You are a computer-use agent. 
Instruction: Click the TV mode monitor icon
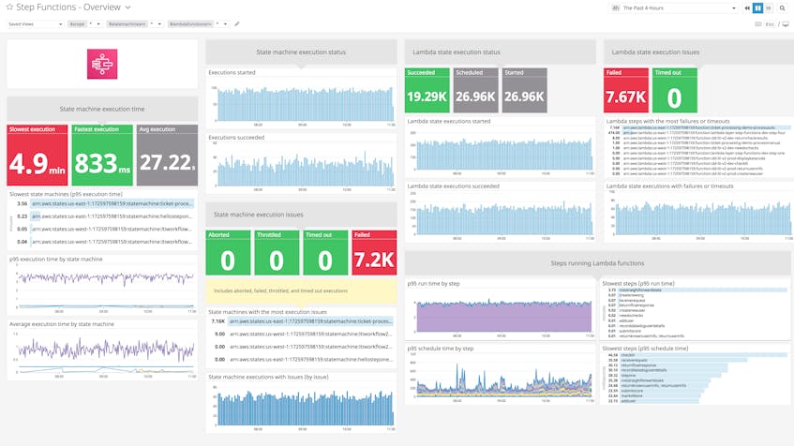pyautogui.click(x=786, y=23)
